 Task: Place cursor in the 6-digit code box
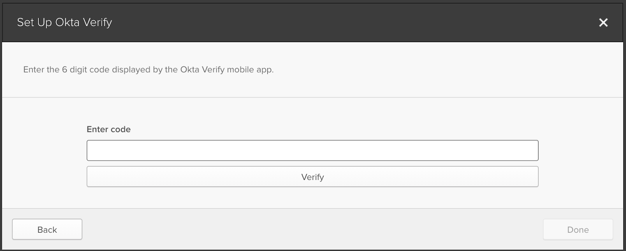point(313,150)
